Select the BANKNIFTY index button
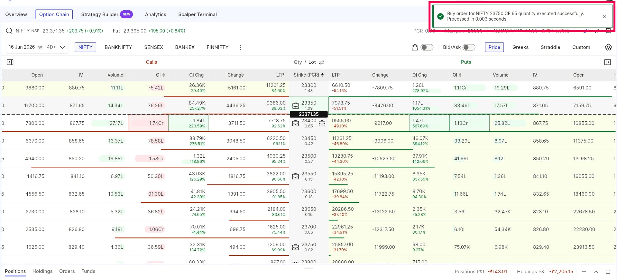The image size is (617, 279). point(118,47)
